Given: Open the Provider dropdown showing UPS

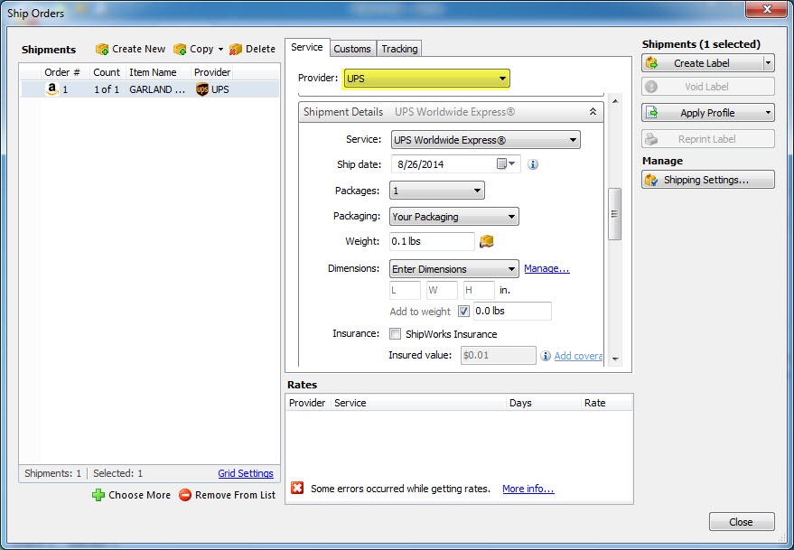Looking at the screenshot, I should click(x=426, y=79).
